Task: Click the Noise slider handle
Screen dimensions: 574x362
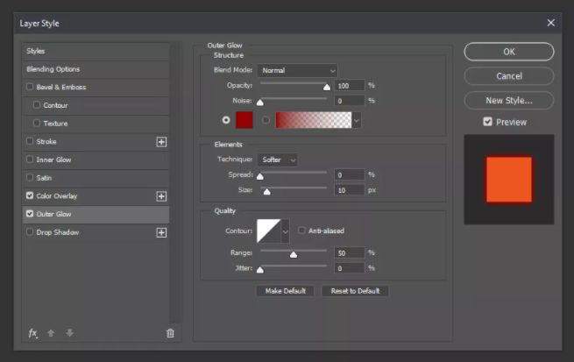Action: [x=260, y=103]
